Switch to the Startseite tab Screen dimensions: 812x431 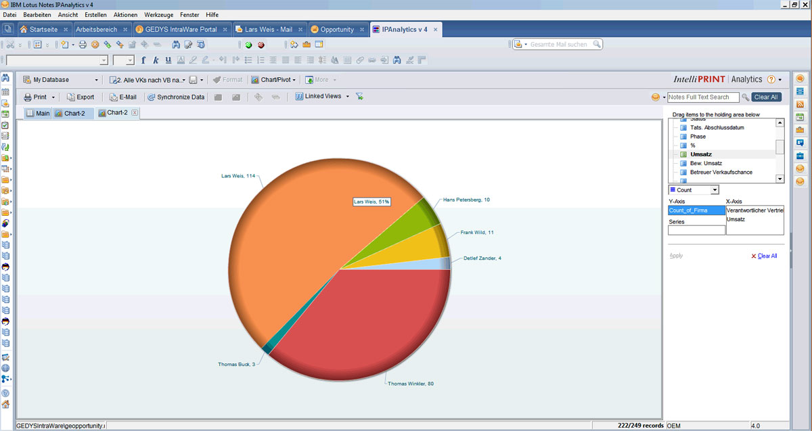coord(43,29)
